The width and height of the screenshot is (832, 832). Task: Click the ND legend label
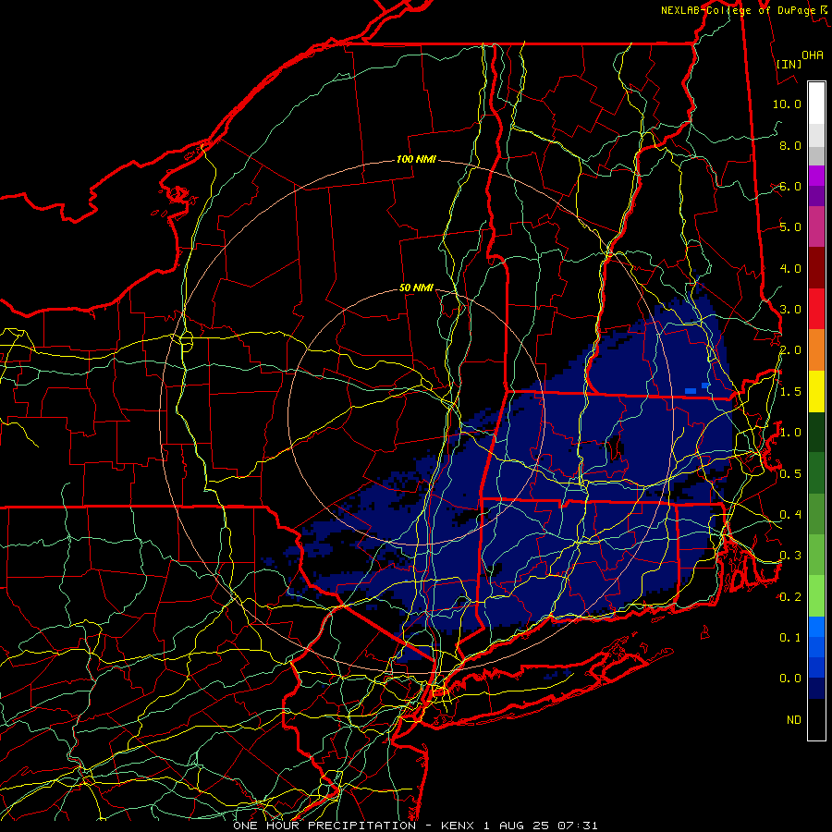click(794, 720)
